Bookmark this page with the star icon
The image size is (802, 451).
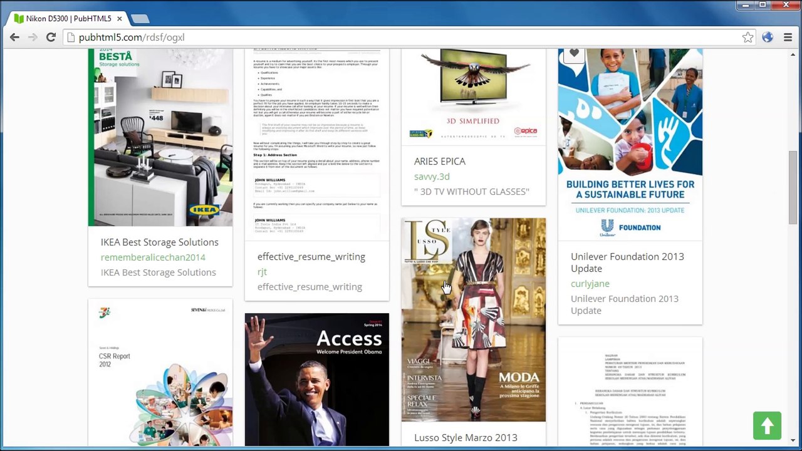click(748, 38)
